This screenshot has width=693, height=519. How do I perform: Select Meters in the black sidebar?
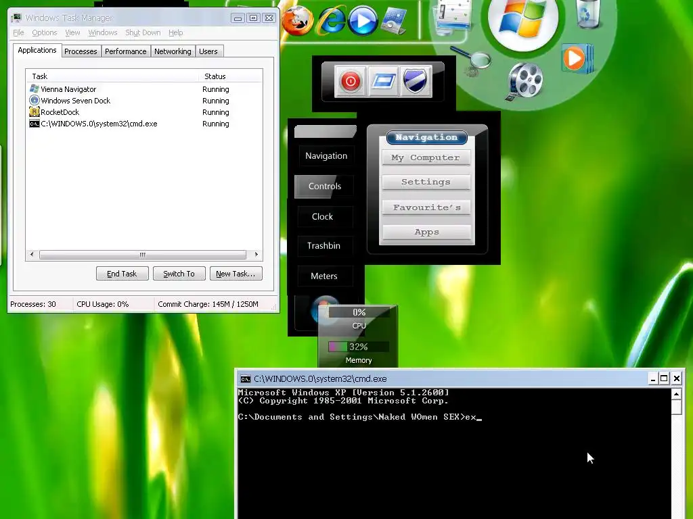(x=324, y=276)
